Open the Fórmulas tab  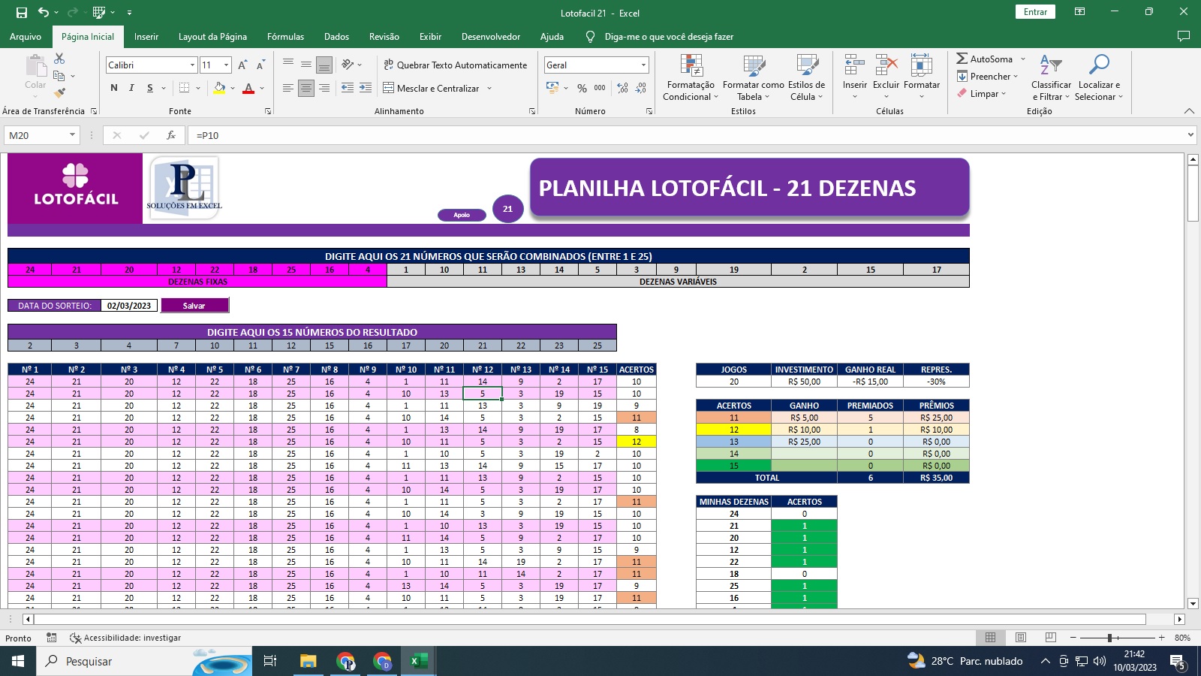[x=285, y=36]
